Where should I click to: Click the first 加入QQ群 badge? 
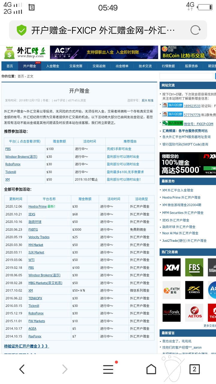173,105
